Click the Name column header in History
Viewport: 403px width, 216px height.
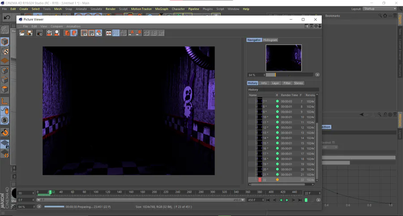click(x=262, y=95)
